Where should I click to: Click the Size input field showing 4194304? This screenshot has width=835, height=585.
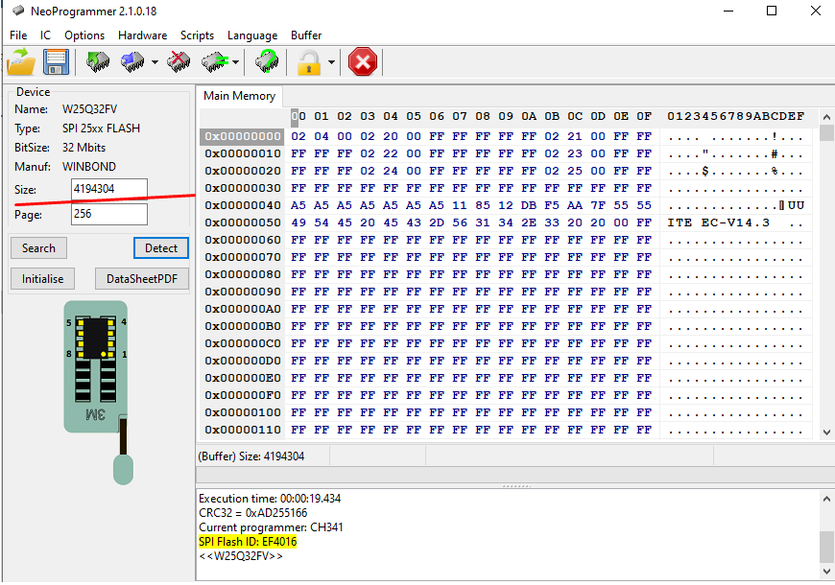tap(109, 189)
